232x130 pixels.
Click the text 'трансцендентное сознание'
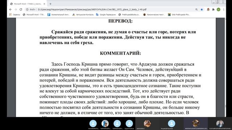coord(140,86)
